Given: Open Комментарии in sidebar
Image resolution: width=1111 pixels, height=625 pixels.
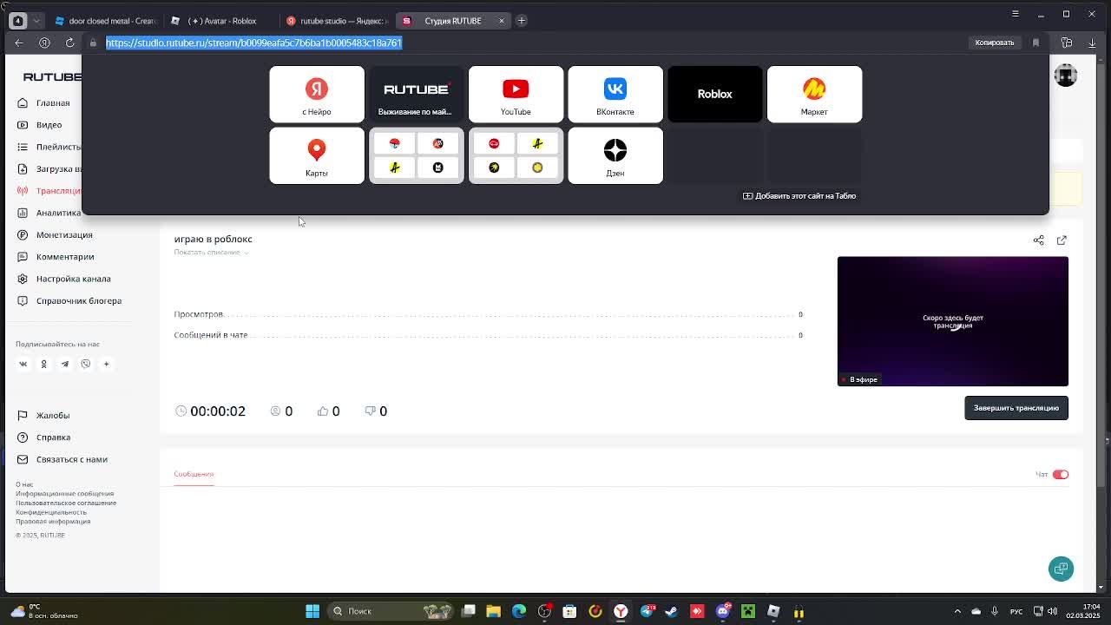Looking at the screenshot, I should point(65,257).
